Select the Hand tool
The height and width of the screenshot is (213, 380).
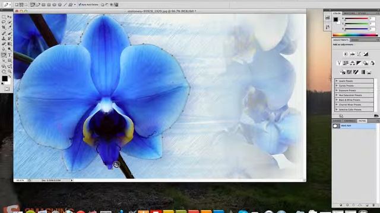click(4, 72)
